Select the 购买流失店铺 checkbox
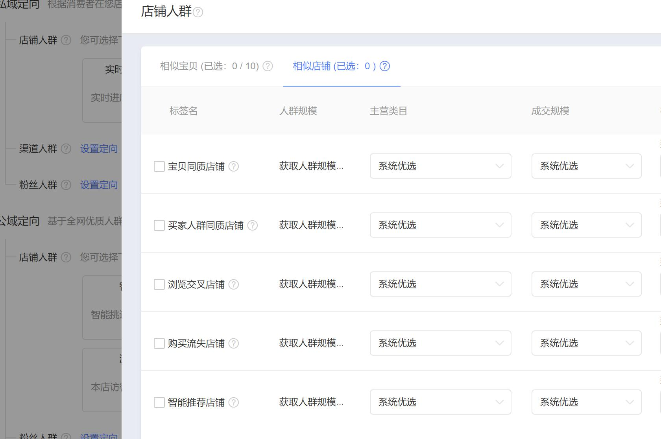This screenshot has width=661, height=439. 159,343
